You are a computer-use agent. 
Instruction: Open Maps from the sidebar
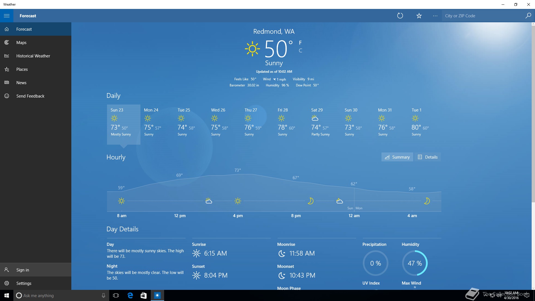coord(36,42)
